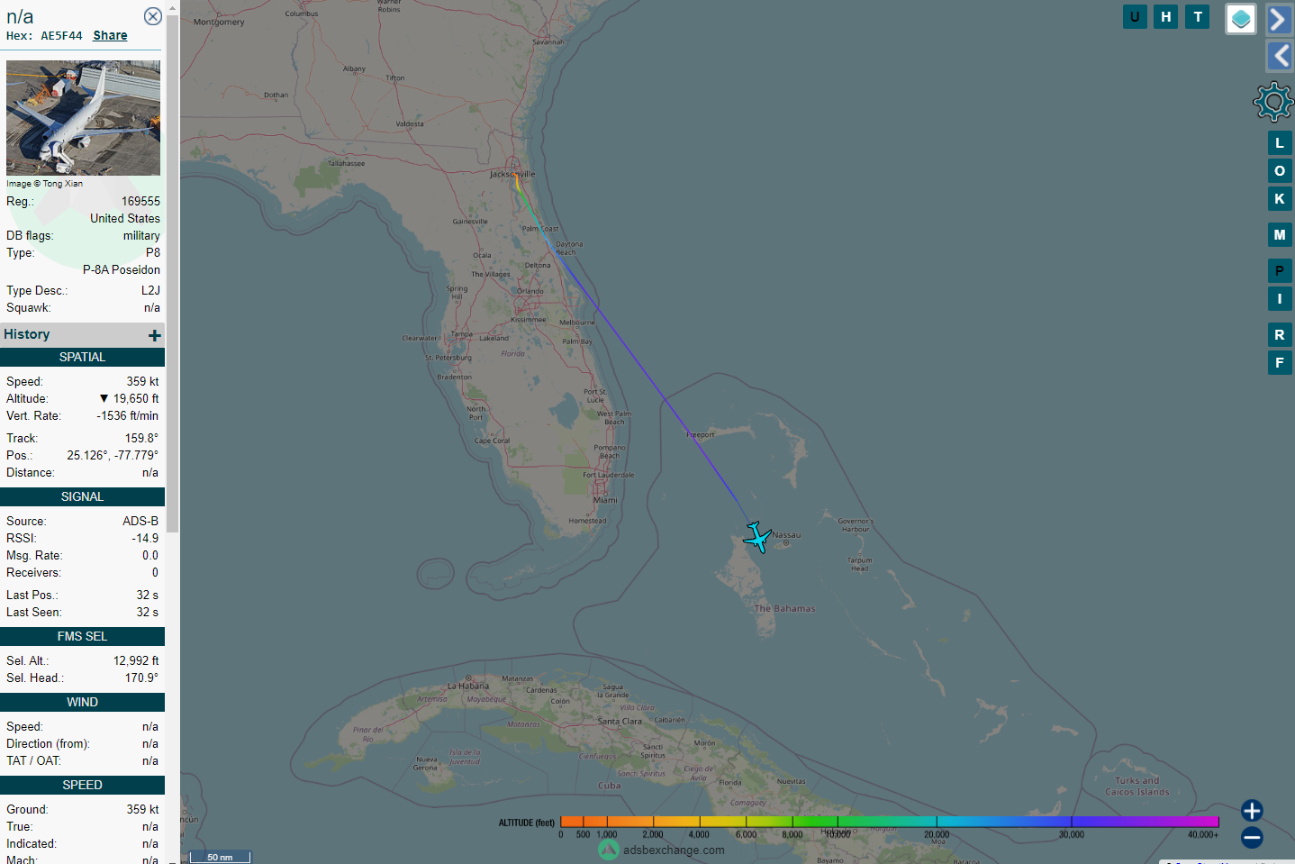Open the Share link for hex AE5F44
Screen dimensions: 1295x864
pyautogui.click(x=110, y=35)
